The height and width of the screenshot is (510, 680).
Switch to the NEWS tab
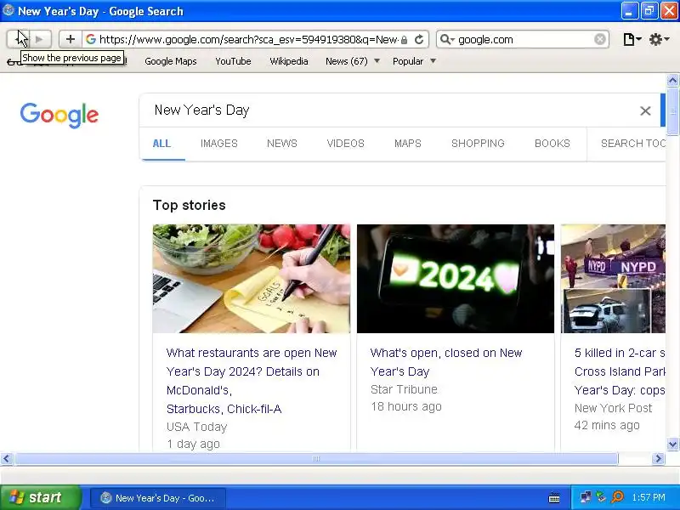click(x=282, y=144)
